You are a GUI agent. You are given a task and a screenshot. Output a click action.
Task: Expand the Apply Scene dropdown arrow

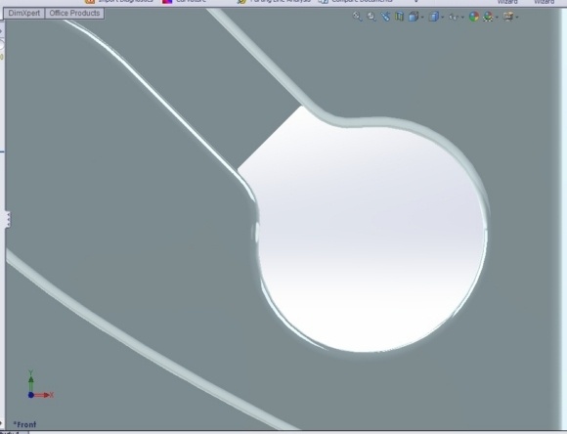[x=497, y=17]
